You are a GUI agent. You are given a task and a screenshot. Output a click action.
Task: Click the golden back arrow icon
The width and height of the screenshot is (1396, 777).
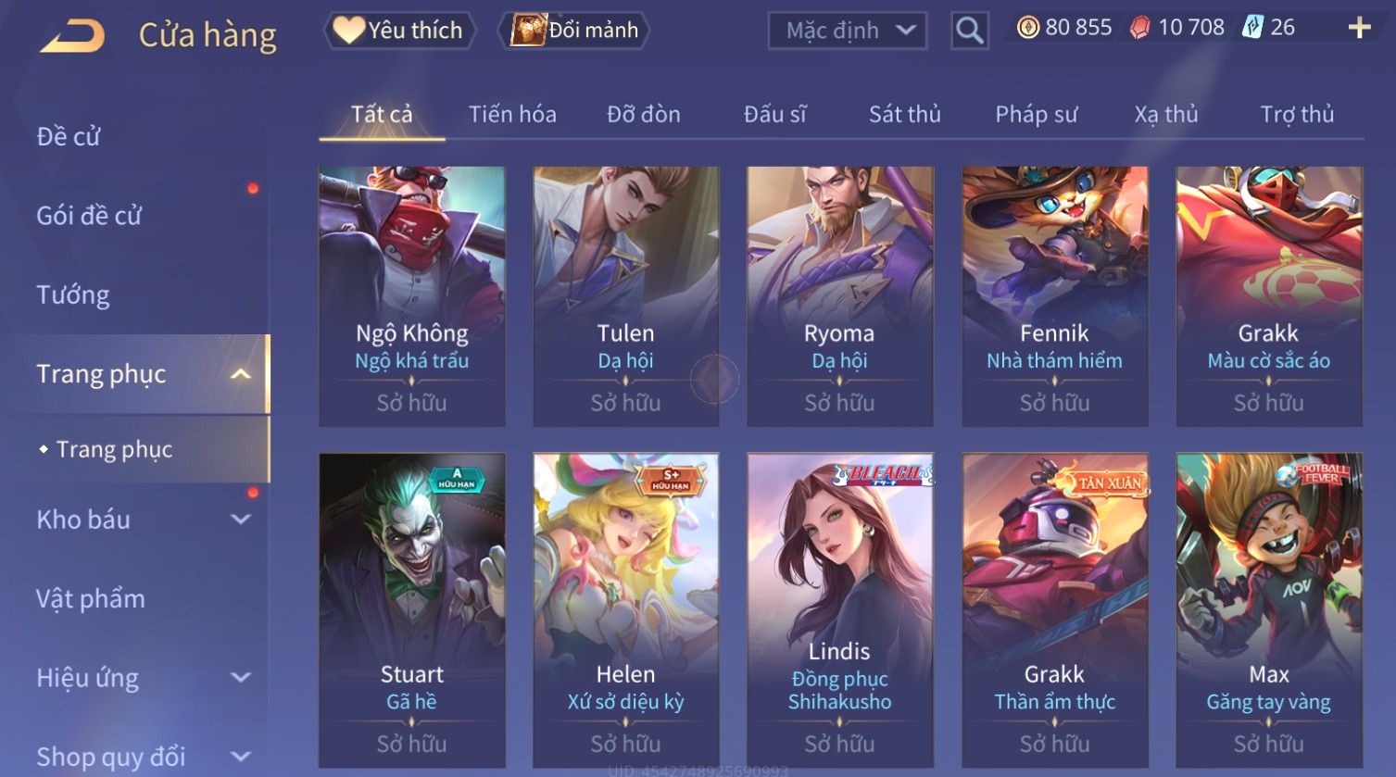[x=73, y=36]
